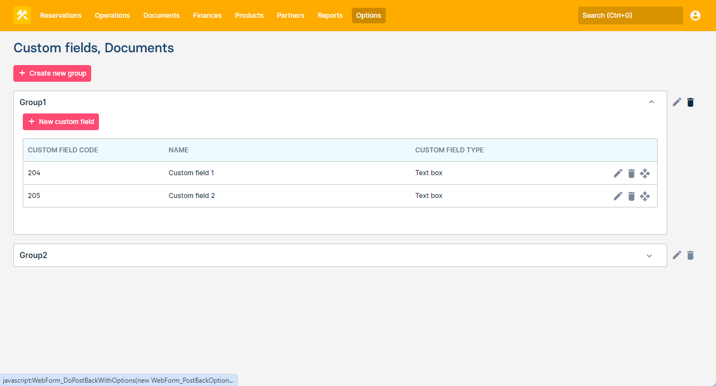The image size is (716, 386).
Task: Delete Group2 with its trash icon
Action: [x=690, y=255]
